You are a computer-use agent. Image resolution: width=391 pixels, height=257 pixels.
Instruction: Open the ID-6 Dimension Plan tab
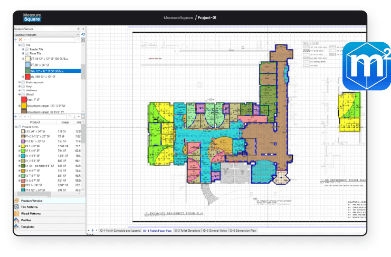244,231
